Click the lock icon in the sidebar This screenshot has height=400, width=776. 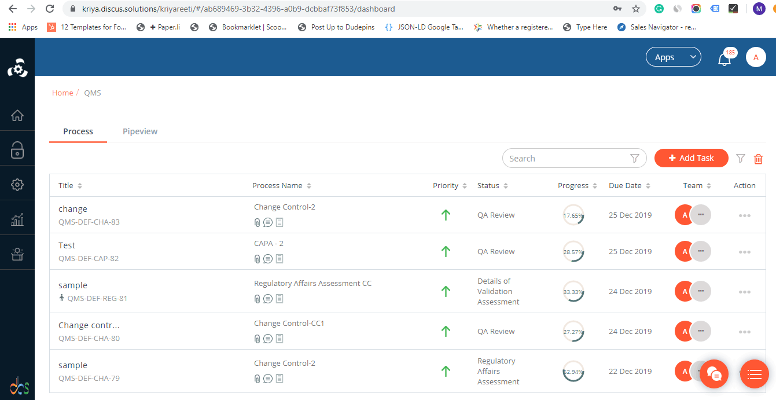[17, 149]
